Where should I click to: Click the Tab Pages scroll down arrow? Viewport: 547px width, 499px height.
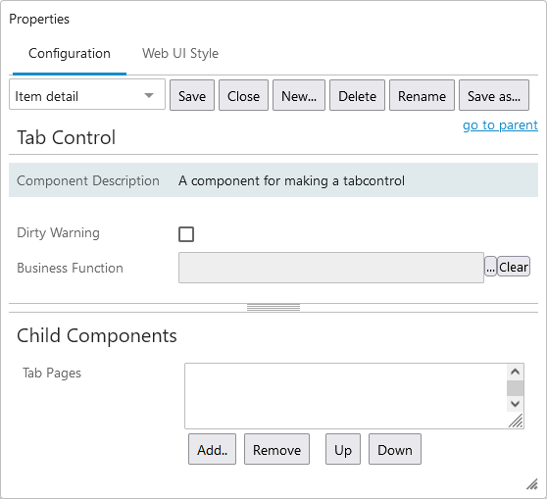[x=515, y=404]
